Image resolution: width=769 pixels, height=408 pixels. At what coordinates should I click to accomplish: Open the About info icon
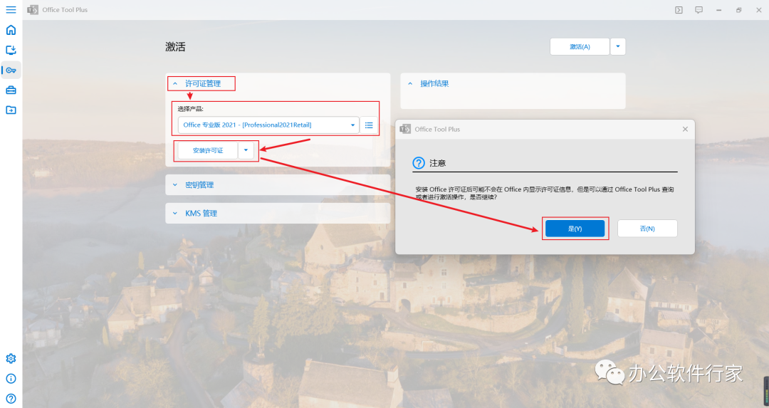(11, 379)
